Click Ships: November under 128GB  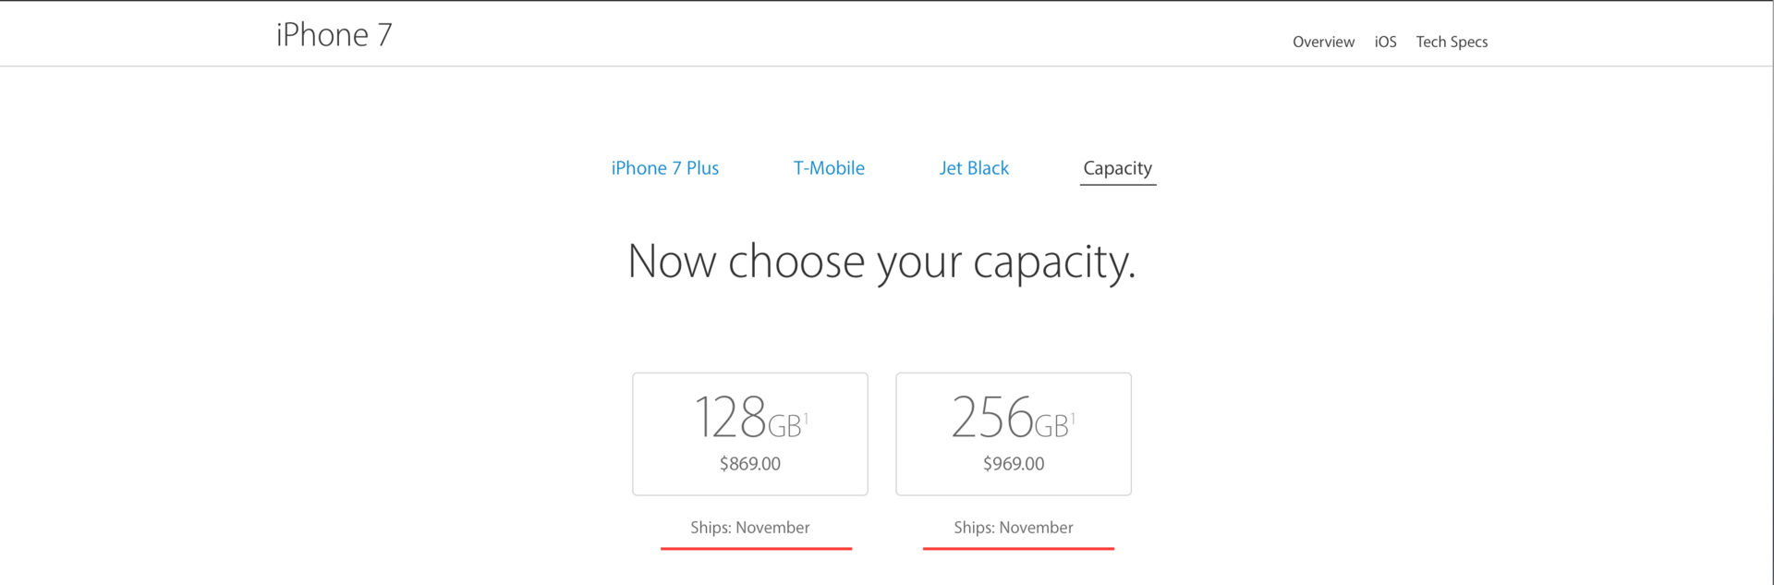pyautogui.click(x=749, y=528)
